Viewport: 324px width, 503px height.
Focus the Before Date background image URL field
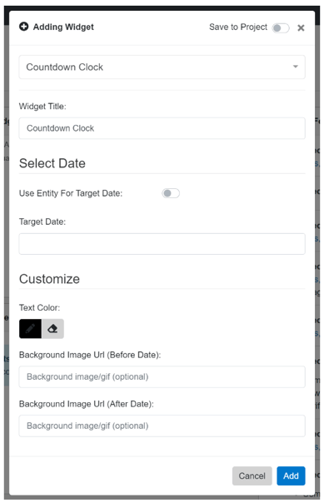pos(162,376)
